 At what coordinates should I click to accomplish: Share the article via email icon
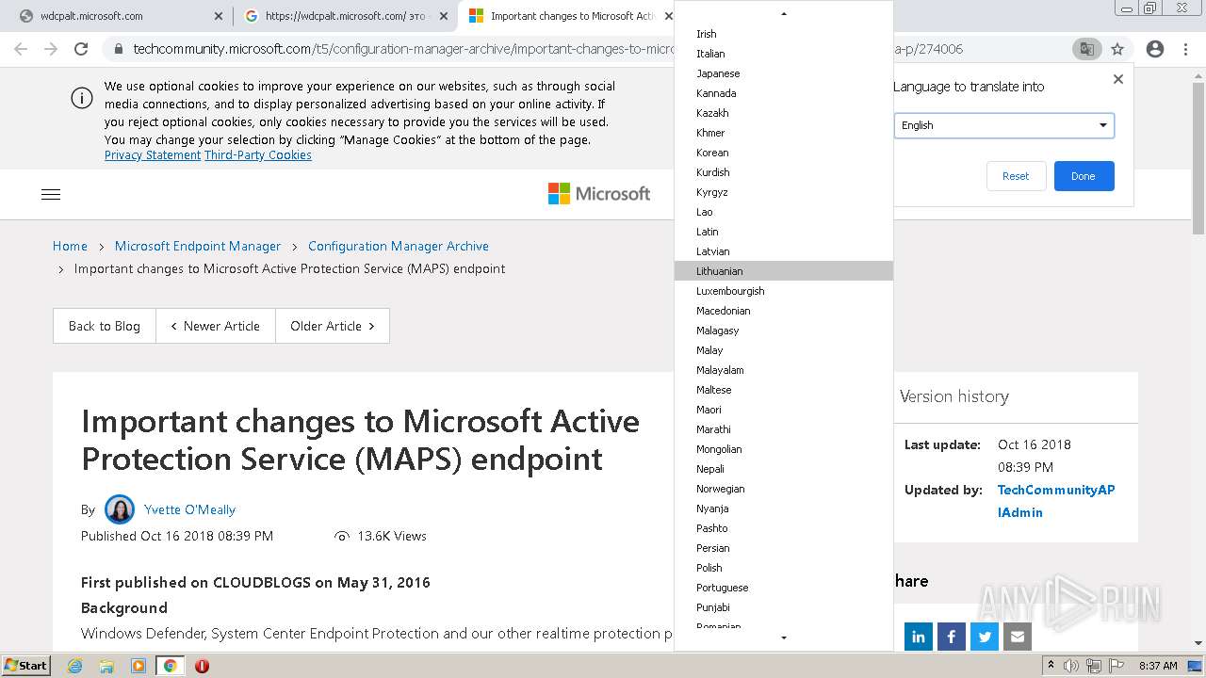pos(1018,637)
